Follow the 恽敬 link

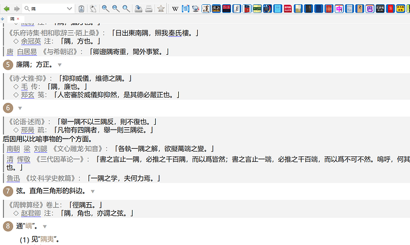click(24, 159)
